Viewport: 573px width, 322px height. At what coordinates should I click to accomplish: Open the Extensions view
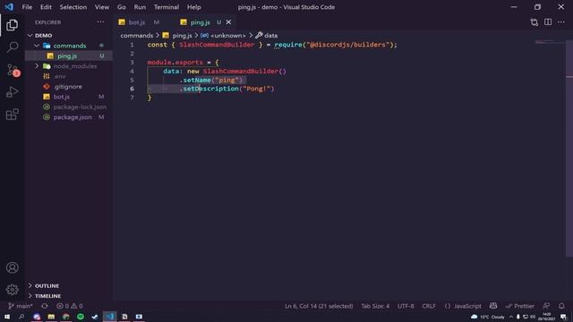(x=12, y=114)
